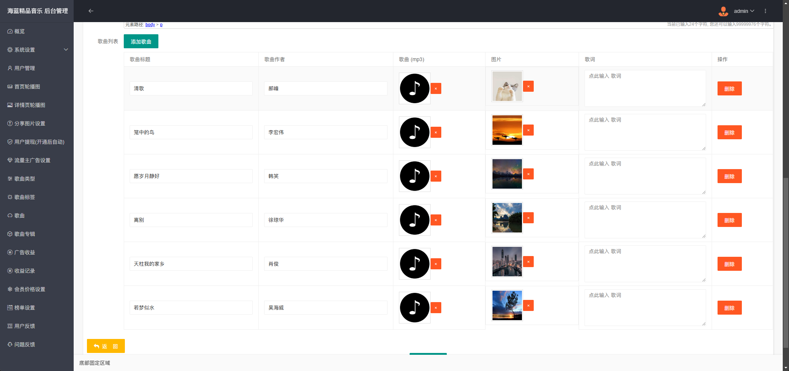This screenshot has height=371, width=789.
Task: Click the 添加歌曲 button
Action: pos(141,41)
